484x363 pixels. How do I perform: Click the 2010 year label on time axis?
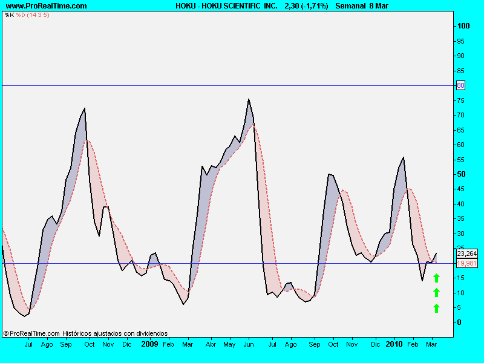point(394,344)
